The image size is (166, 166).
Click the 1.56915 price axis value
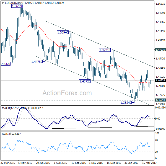160,4
